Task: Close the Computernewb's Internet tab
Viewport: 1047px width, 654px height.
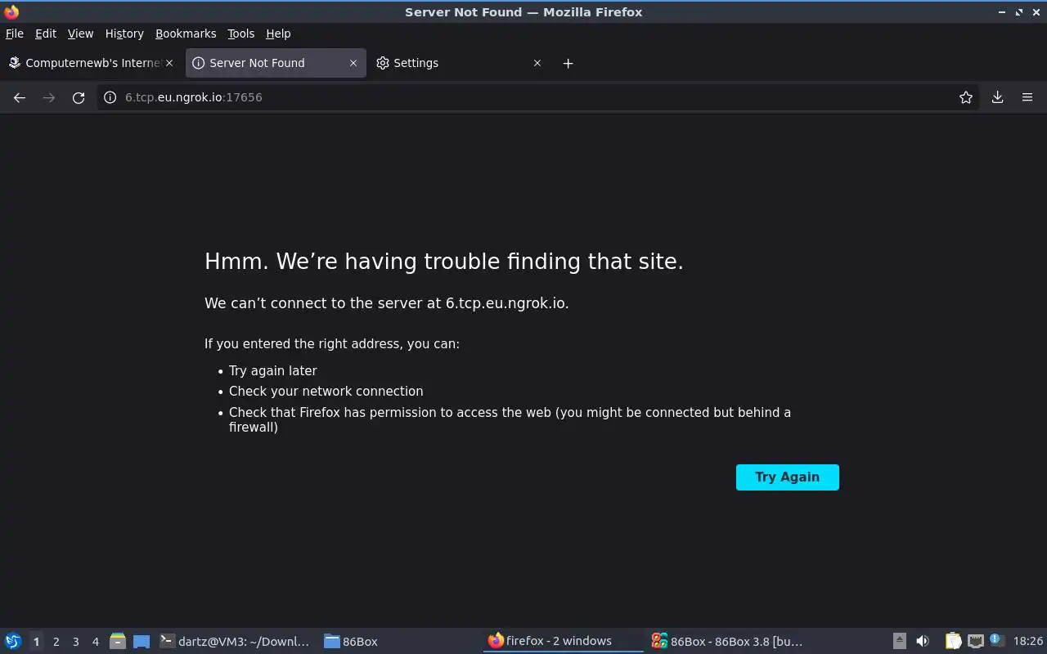Action: coord(169,63)
